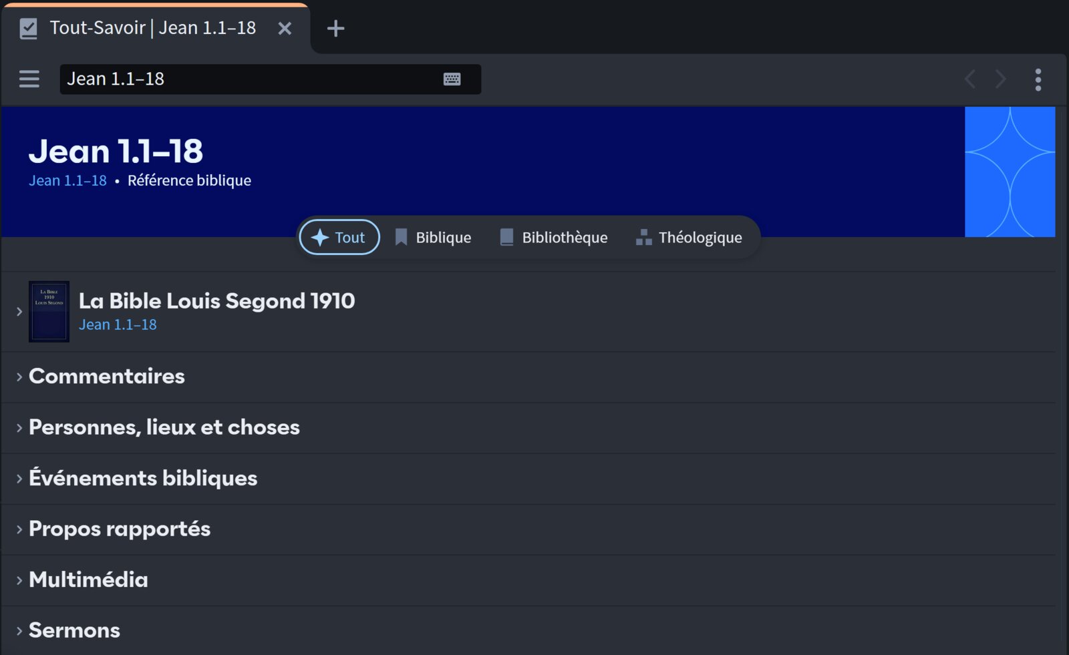Open the hamburger menu
The width and height of the screenshot is (1069, 655).
(29, 79)
